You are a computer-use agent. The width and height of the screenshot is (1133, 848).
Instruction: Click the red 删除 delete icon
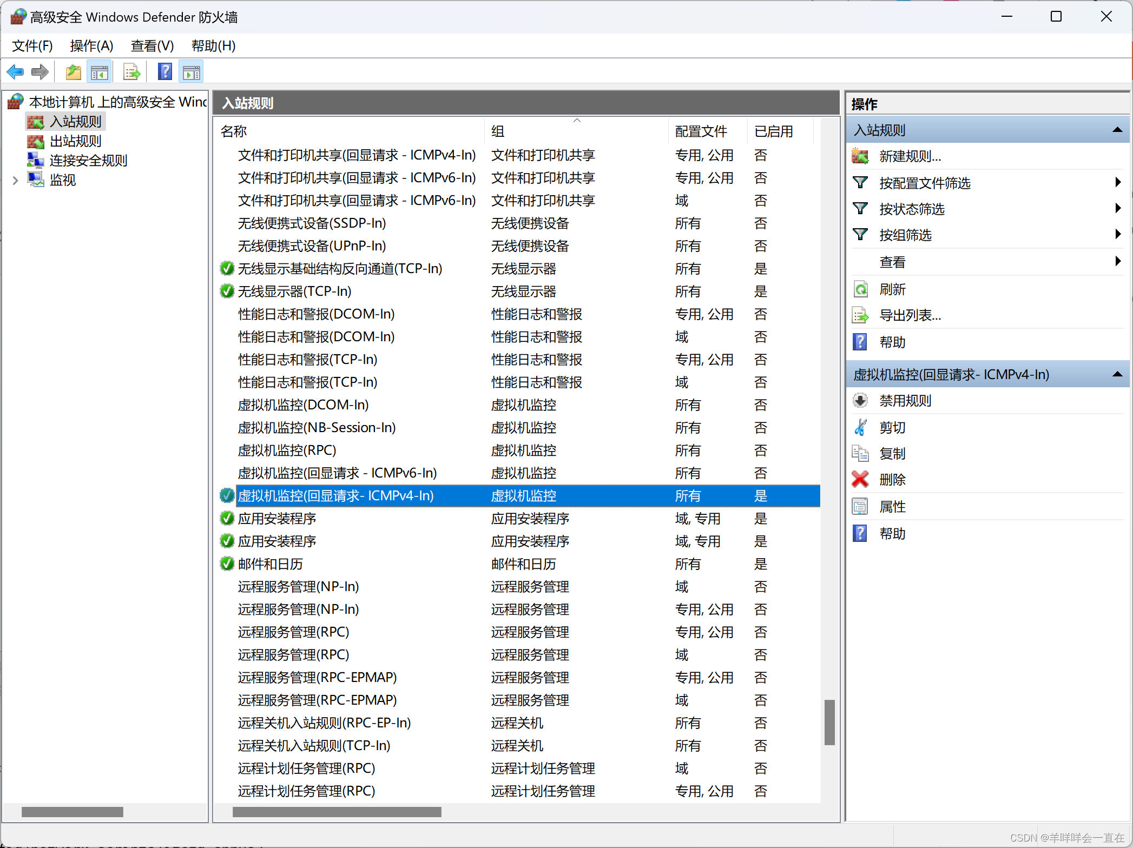click(860, 480)
